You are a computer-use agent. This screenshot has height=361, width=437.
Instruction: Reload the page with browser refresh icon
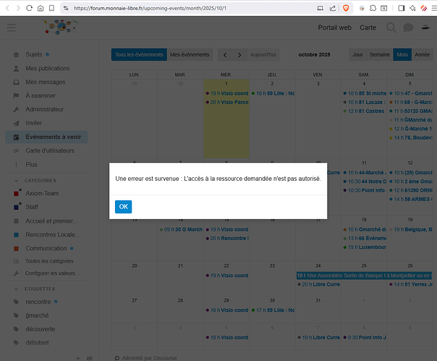[29, 7]
